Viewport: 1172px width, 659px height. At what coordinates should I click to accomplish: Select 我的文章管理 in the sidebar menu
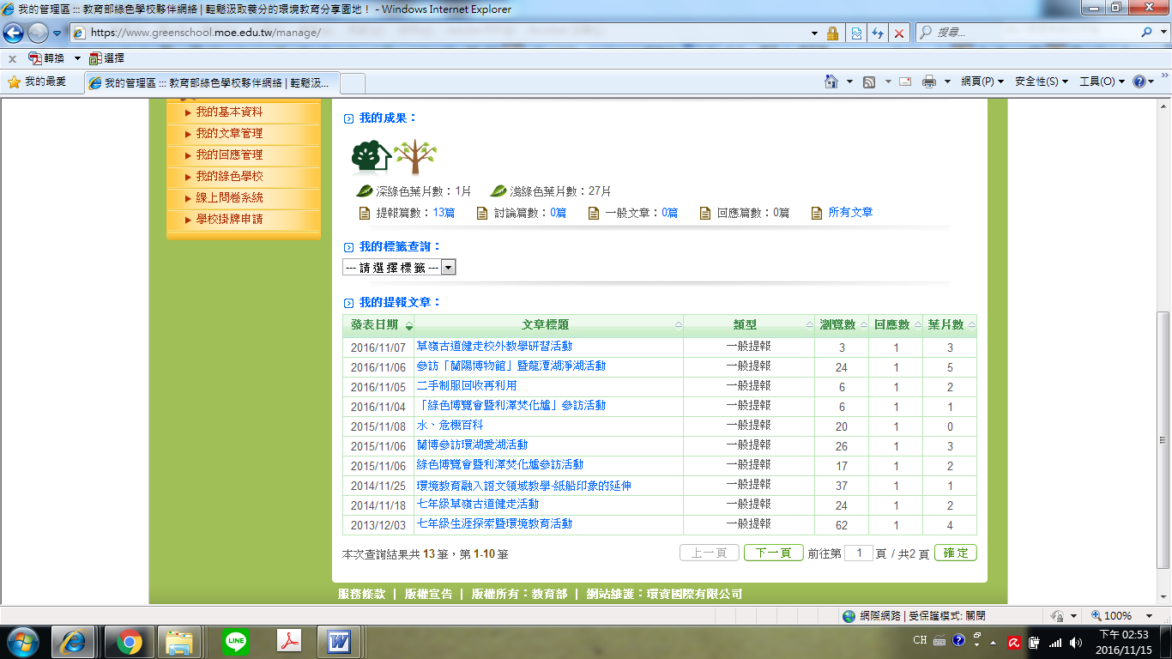click(x=229, y=134)
